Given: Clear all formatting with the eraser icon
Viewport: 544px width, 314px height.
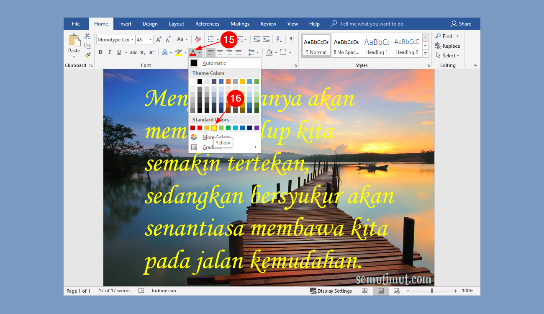Looking at the screenshot, I should (198, 39).
